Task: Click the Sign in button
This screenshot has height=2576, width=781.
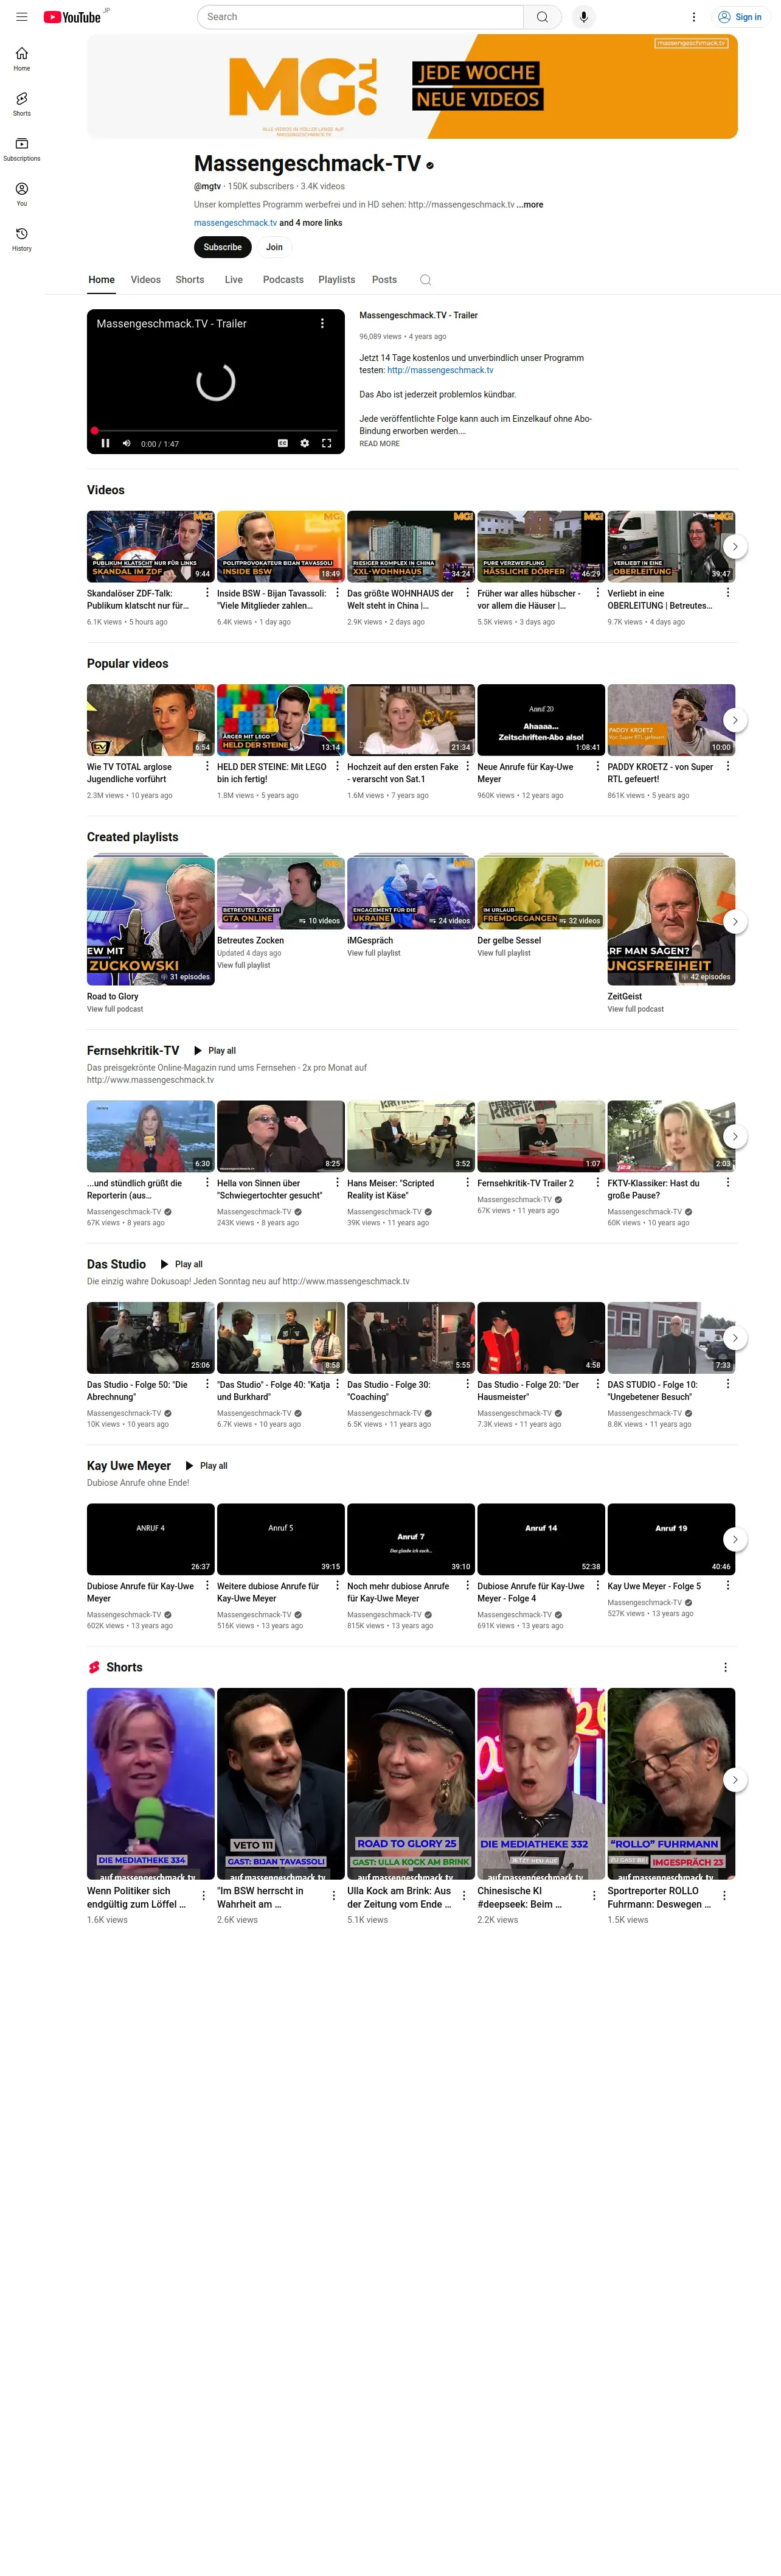Action: coord(740,17)
